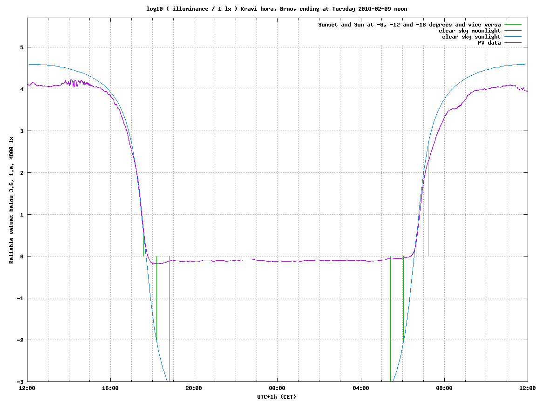The height and width of the screenshot is (401, 536).
Task: Click the vertical y-axis title about reliable values
Action: click(x=11, y=200)
